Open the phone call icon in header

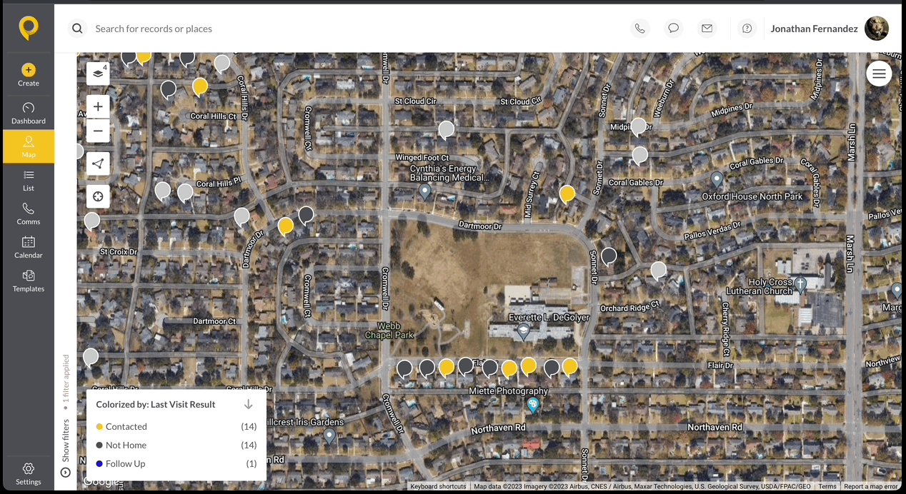(x=639, y=29)
